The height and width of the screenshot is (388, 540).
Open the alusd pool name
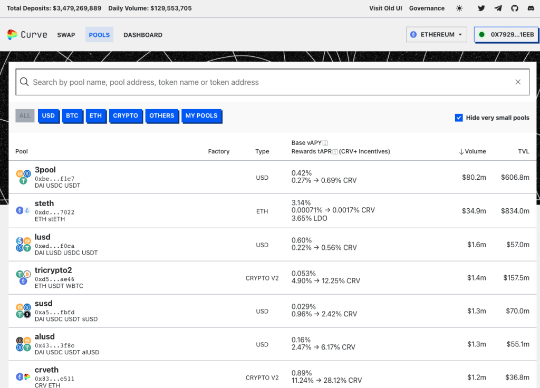click(x=44, y=336)
